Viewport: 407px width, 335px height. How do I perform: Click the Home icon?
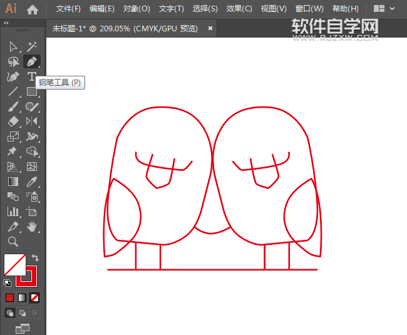click(33, 10)
